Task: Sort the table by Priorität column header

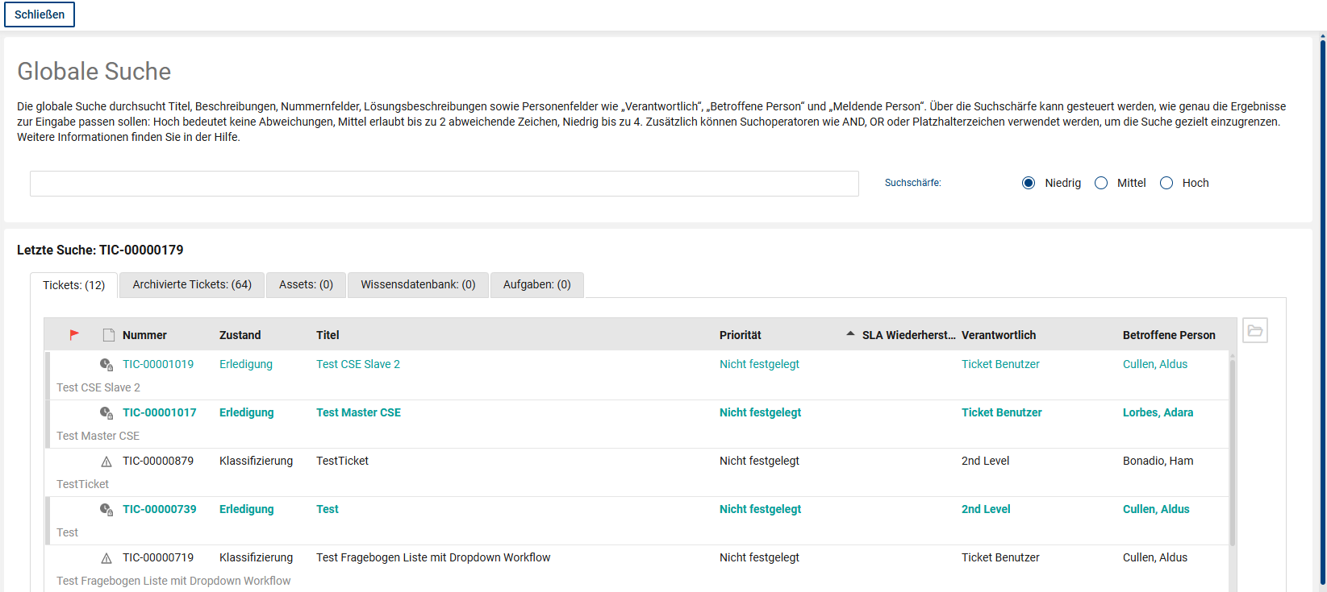Action: (x=740, y=335)
